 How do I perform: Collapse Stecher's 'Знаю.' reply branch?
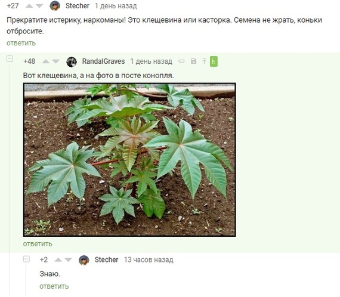point(26,259)
